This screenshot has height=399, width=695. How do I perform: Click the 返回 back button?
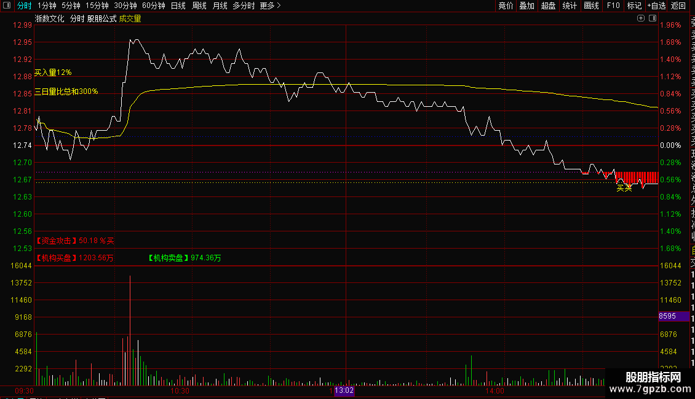pyautogui.click(x=678, y=6)
